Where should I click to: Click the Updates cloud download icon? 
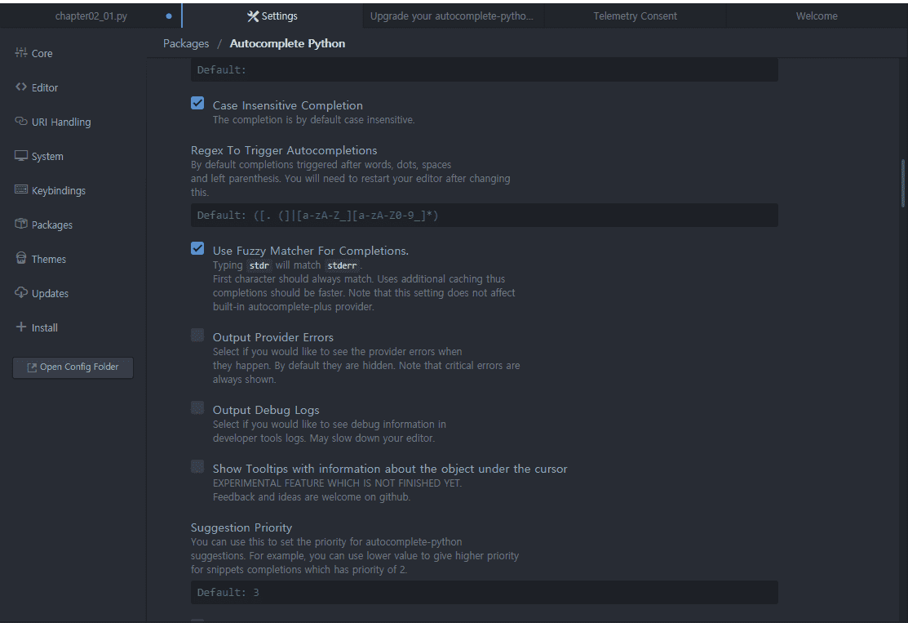pos(21,292)
